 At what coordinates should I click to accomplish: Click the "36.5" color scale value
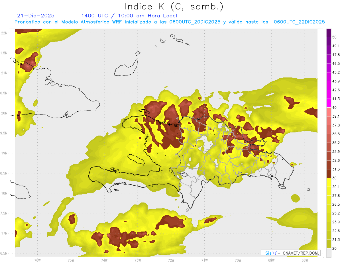336,134
